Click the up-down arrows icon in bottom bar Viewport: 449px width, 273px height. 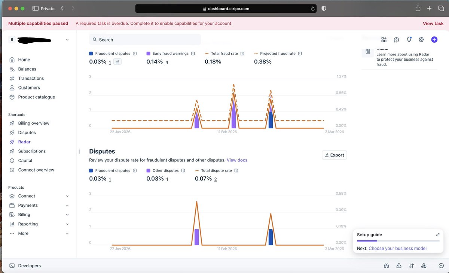point(411,266)
